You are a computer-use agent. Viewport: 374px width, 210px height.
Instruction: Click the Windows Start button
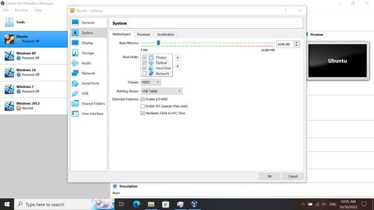pos(7,204)
